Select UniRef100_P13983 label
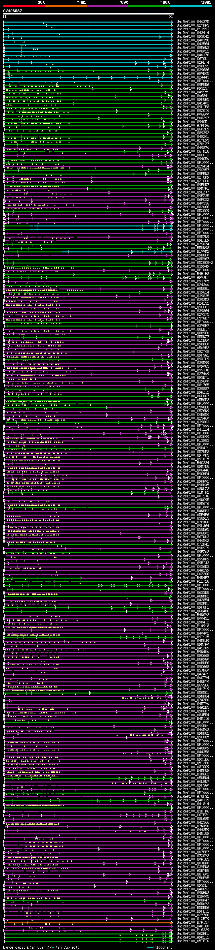The height and width of the screenshot is (950, 215). pos(193,440)
